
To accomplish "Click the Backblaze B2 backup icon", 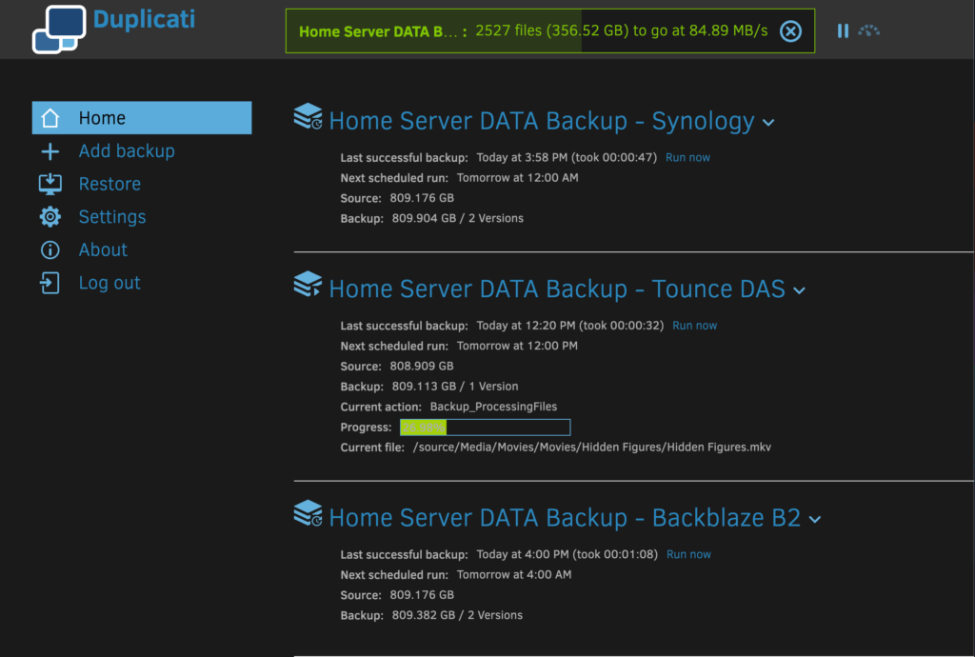I will (308, 514).
